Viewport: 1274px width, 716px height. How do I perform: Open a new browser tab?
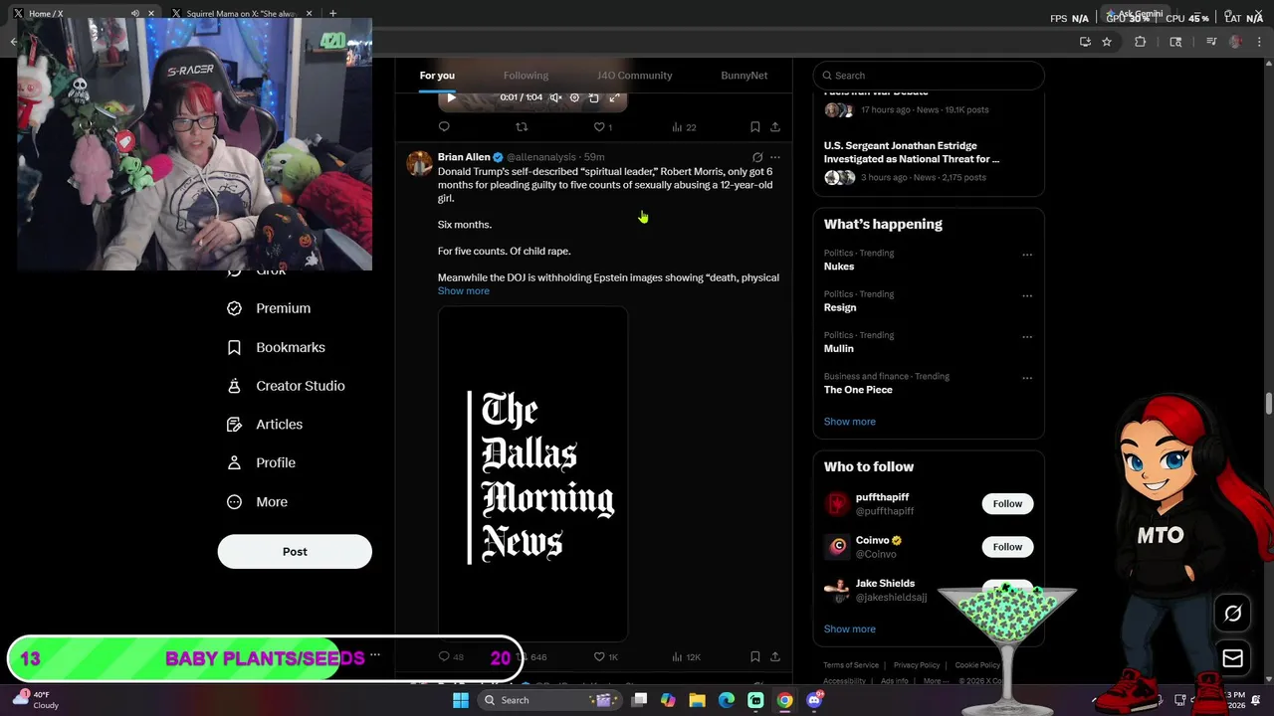tap(332, 14)
